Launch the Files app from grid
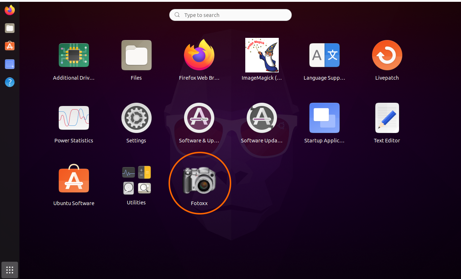 pyautogui.click(x=136, y=55)
